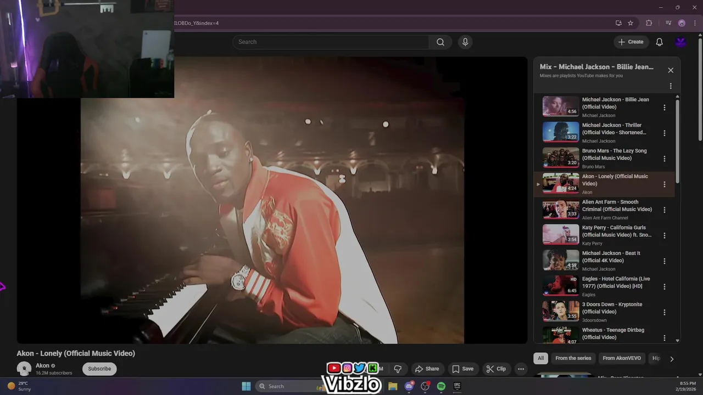This screenshot has width=703, height=395.
Task: Open the YouTube account avatar menu
Action: point(681,42)
